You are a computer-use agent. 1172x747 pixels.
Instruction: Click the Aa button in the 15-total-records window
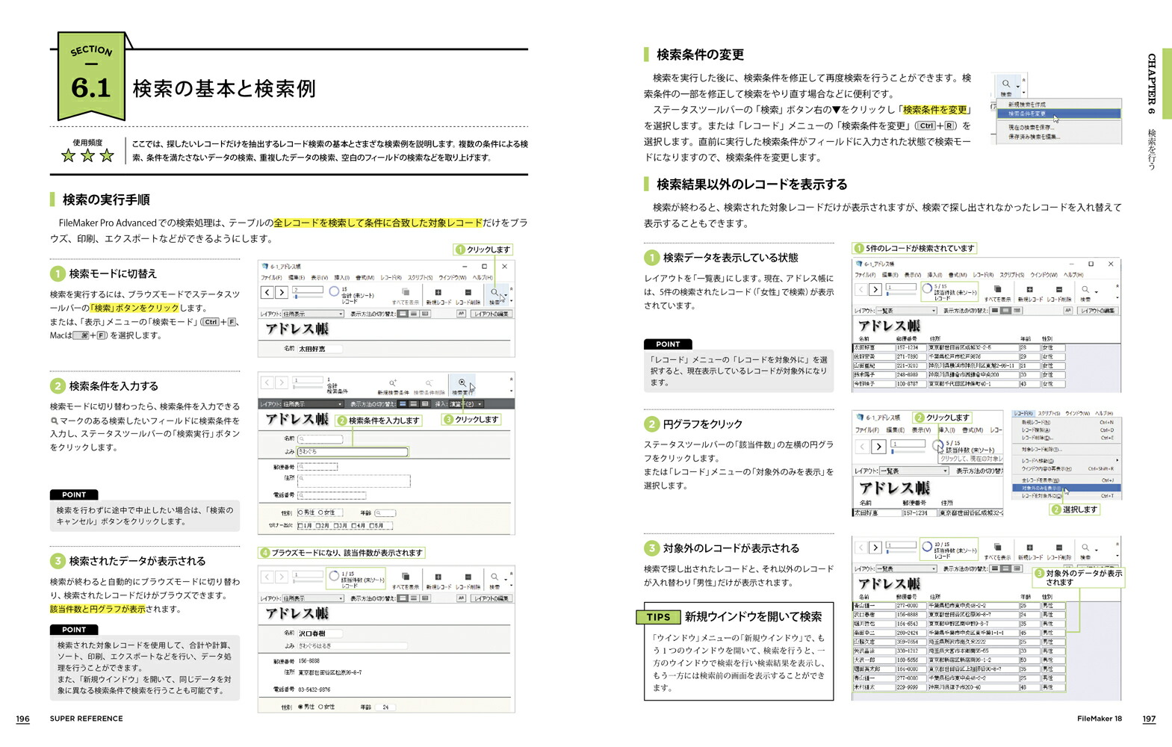click(461, 314)
